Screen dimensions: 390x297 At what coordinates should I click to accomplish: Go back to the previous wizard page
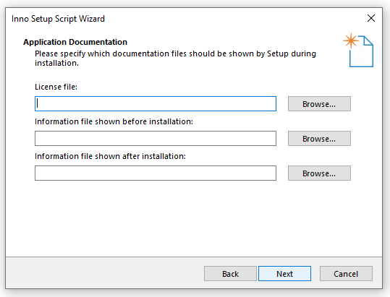point(230,274)
